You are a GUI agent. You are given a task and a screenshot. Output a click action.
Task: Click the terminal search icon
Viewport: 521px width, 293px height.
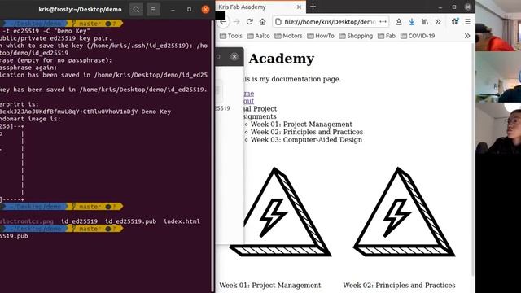136,9
